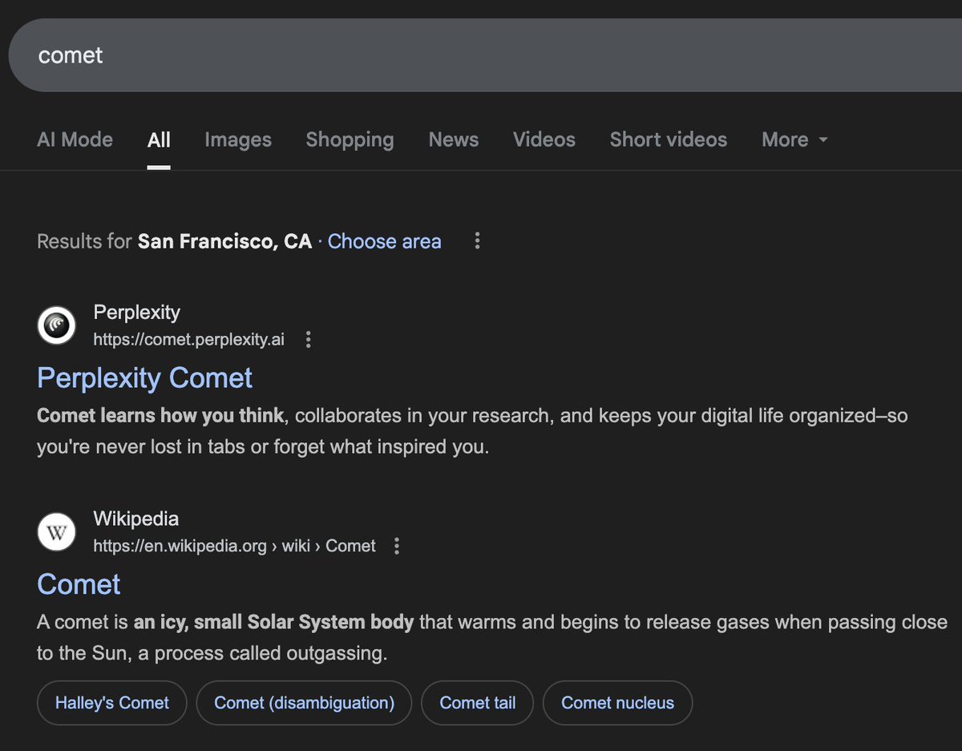This screenshot has width=962, height=751.
Task: Click Choose area to change location
Action: [384, 241]
